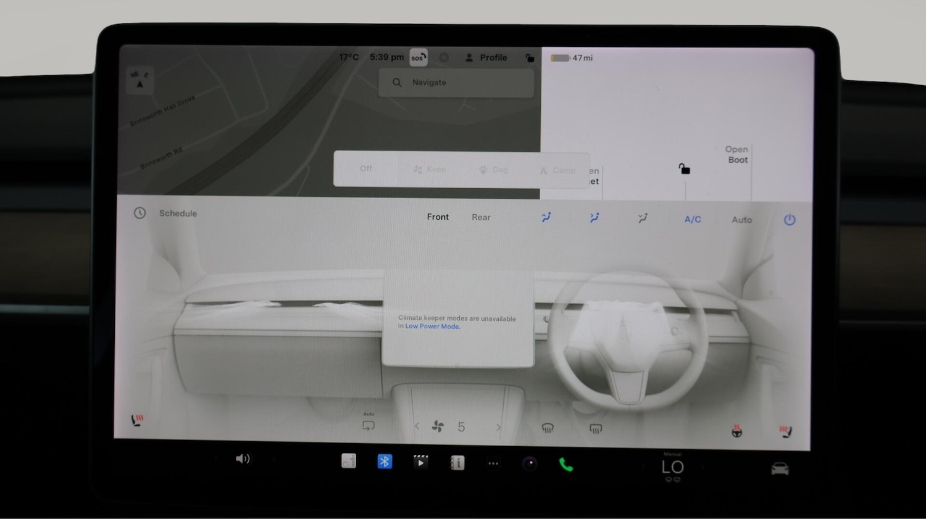Viewport: 926px width, 519px height.
Task: Open the three-dot app launcher
Action: coord(493,463)
